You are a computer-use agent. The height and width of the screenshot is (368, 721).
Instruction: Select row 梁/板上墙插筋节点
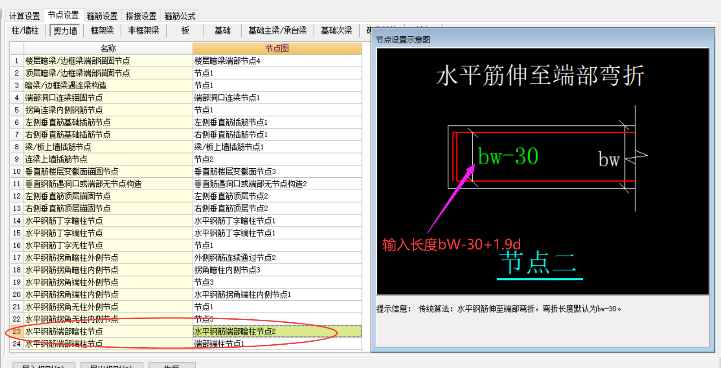click(x=108, y=147)
